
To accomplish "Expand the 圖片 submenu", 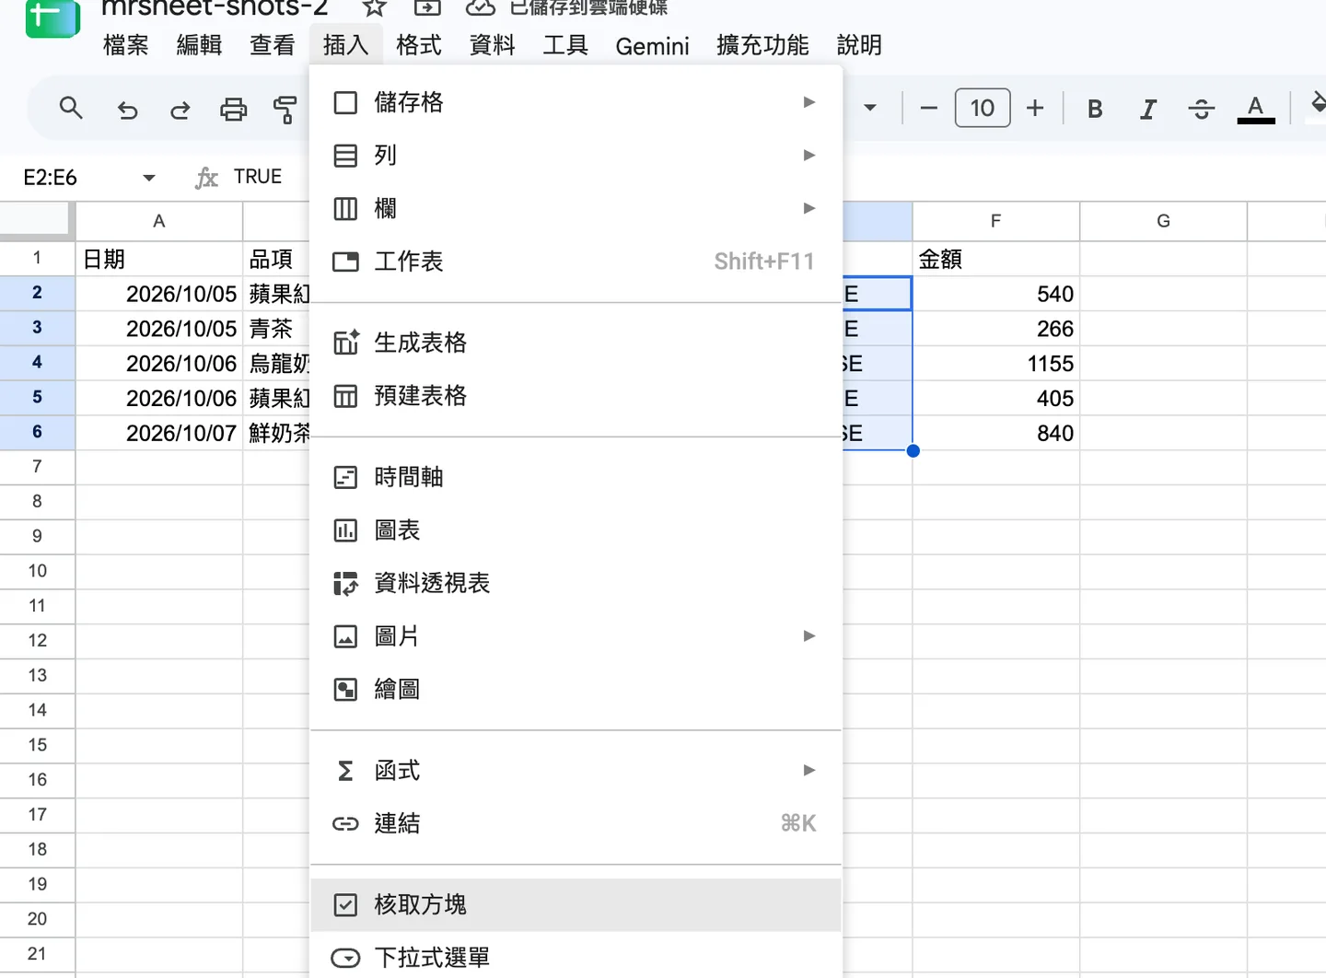I will (x=809, y=636).
